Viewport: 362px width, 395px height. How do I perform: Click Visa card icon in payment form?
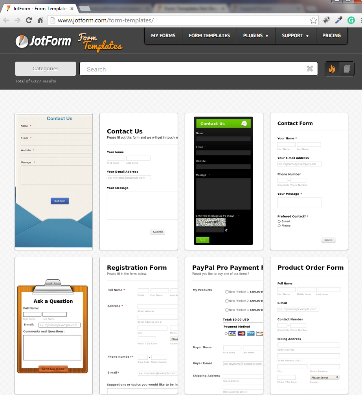click(232, 333)
